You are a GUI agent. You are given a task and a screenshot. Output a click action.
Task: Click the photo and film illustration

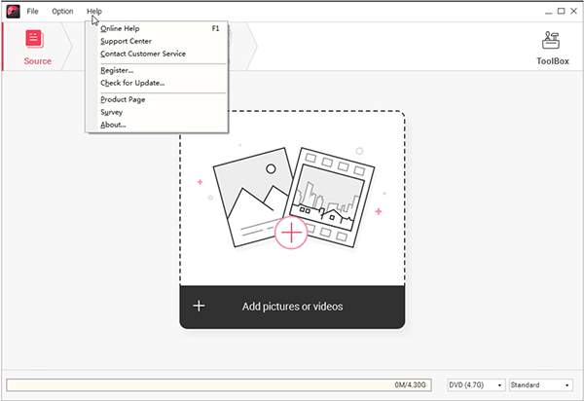[294, 199]
